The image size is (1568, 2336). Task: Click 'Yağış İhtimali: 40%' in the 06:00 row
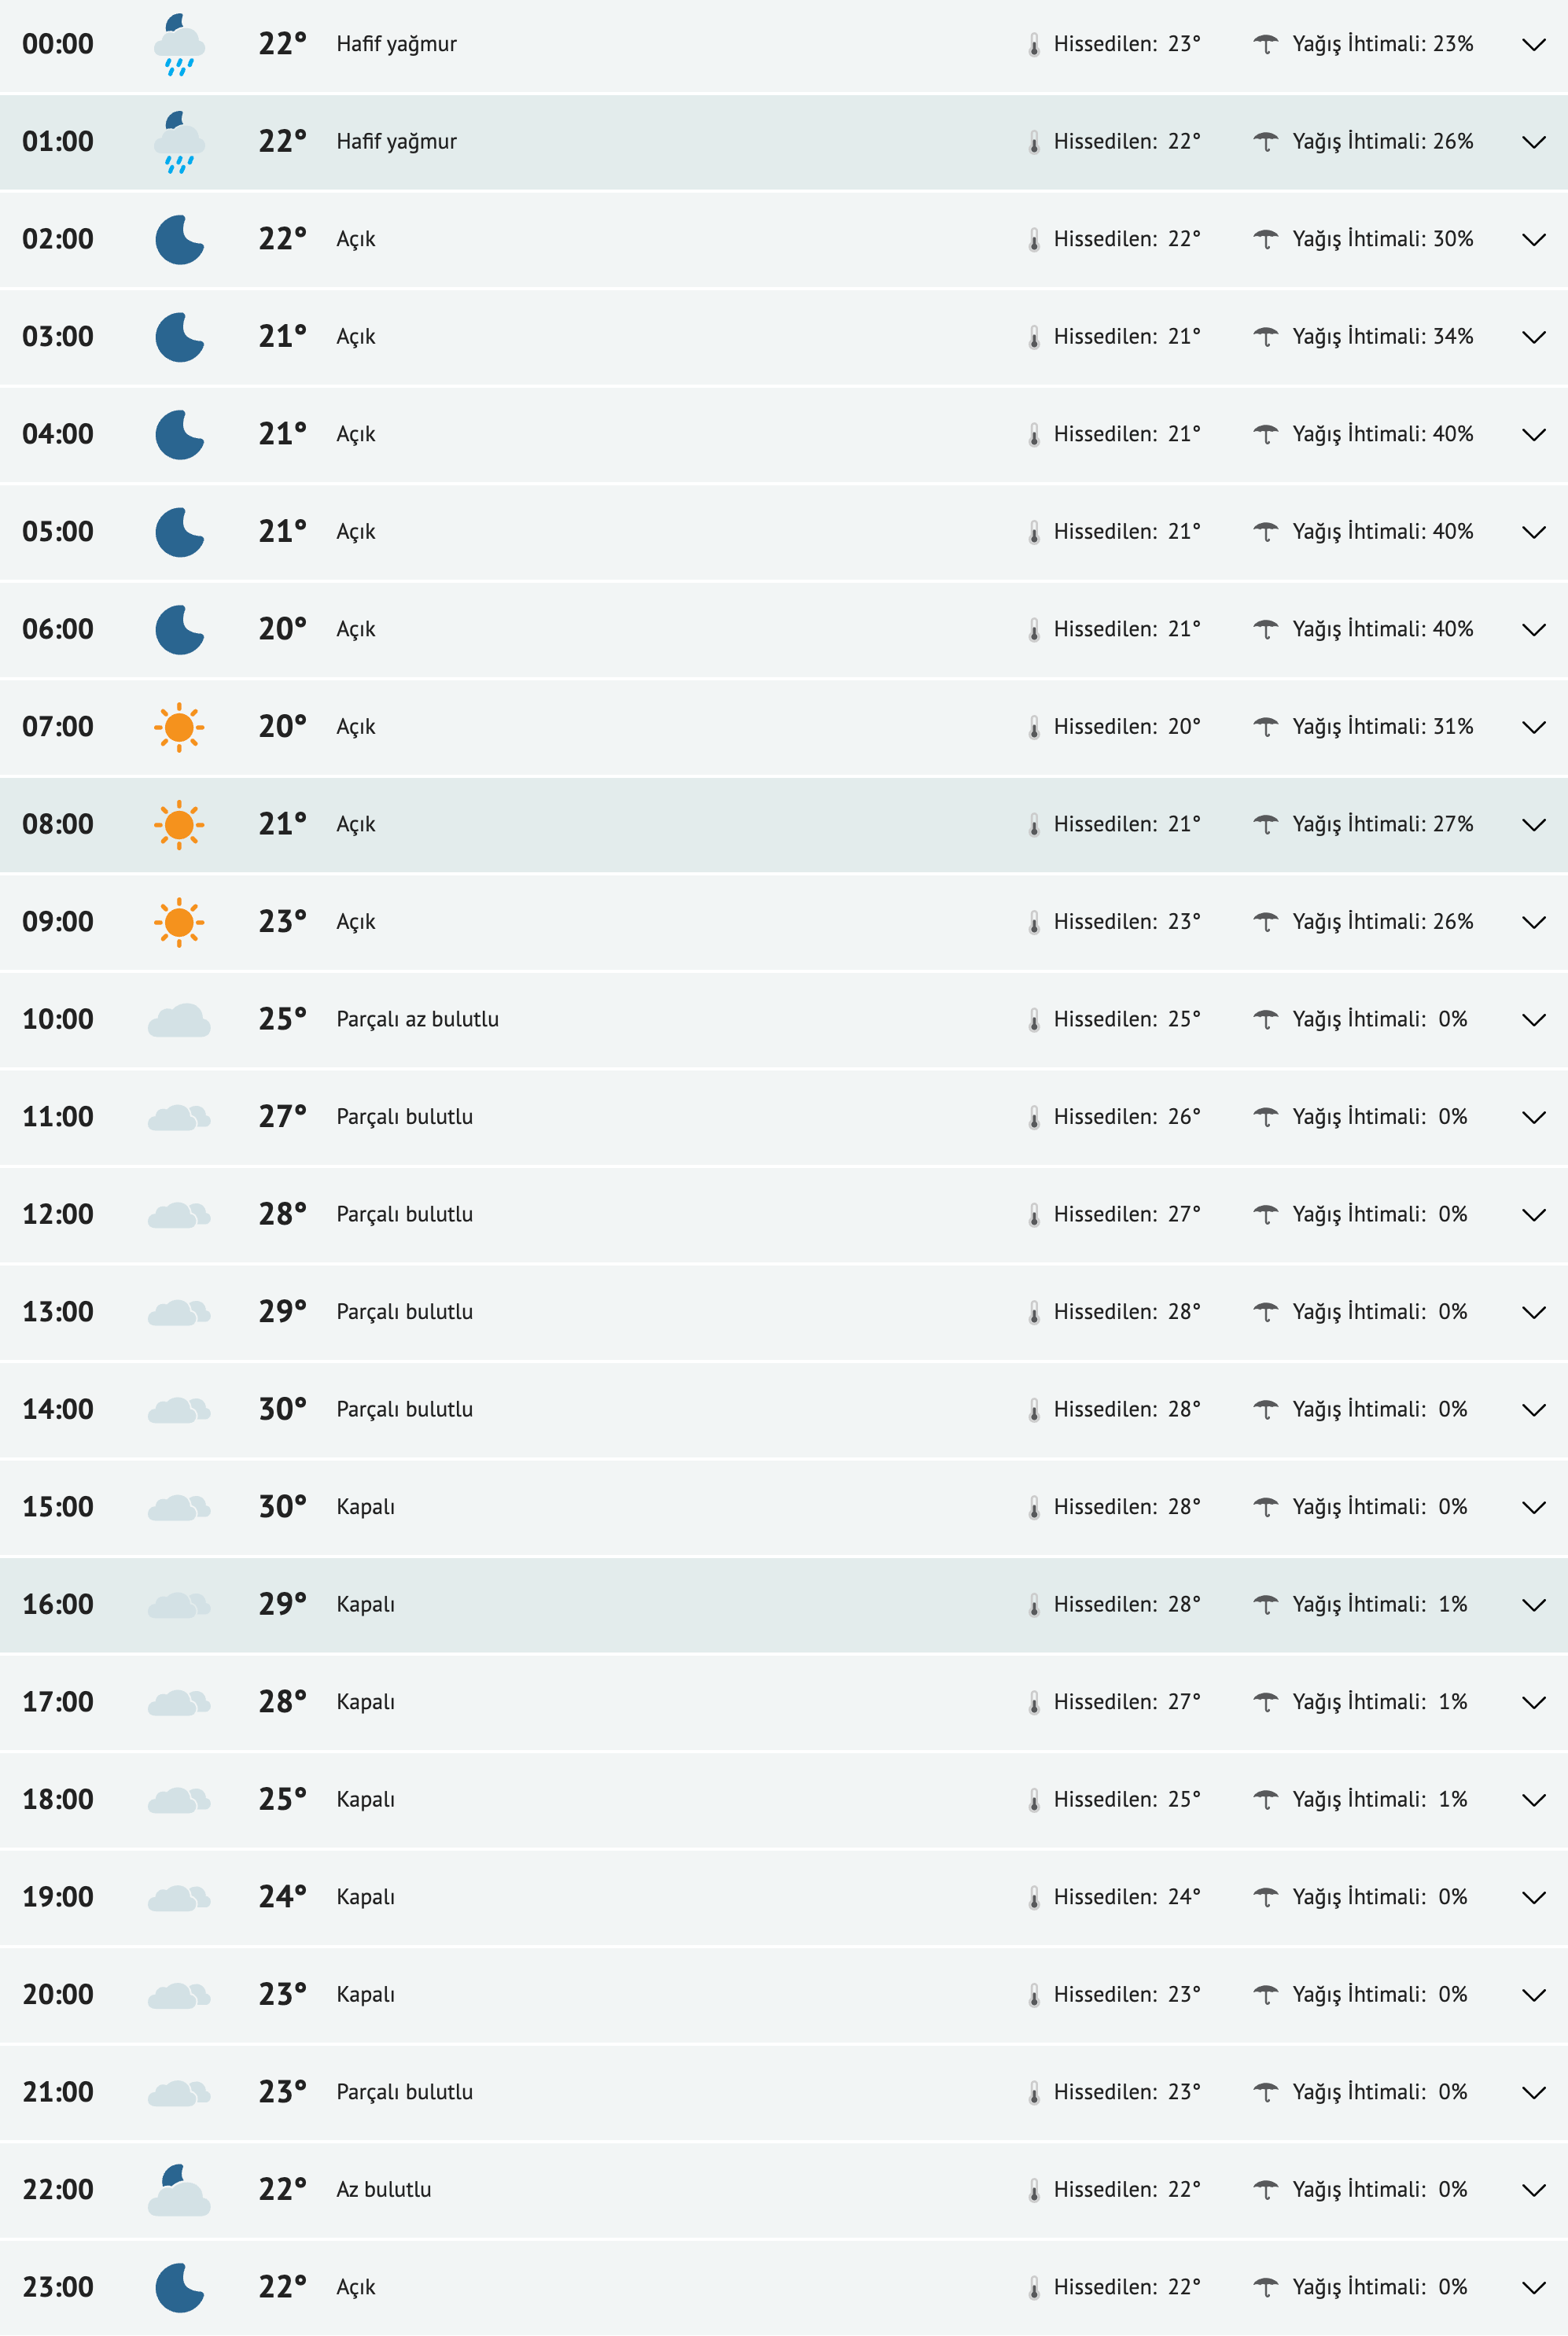pyautogui.click(x=1382, y=629)
